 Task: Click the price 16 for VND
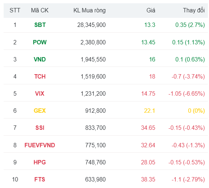152,59
